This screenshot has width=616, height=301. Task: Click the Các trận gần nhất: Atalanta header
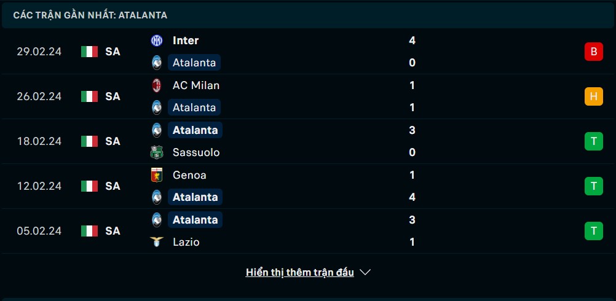(x=90, y=15)
